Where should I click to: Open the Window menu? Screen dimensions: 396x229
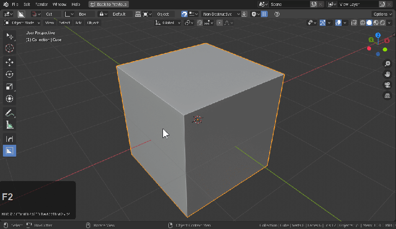[x=59, y=4]
